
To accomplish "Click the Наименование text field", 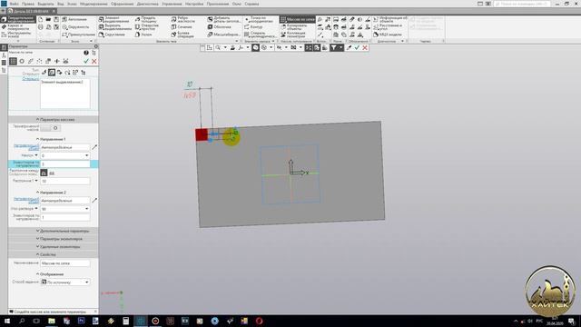I will 65,263.
